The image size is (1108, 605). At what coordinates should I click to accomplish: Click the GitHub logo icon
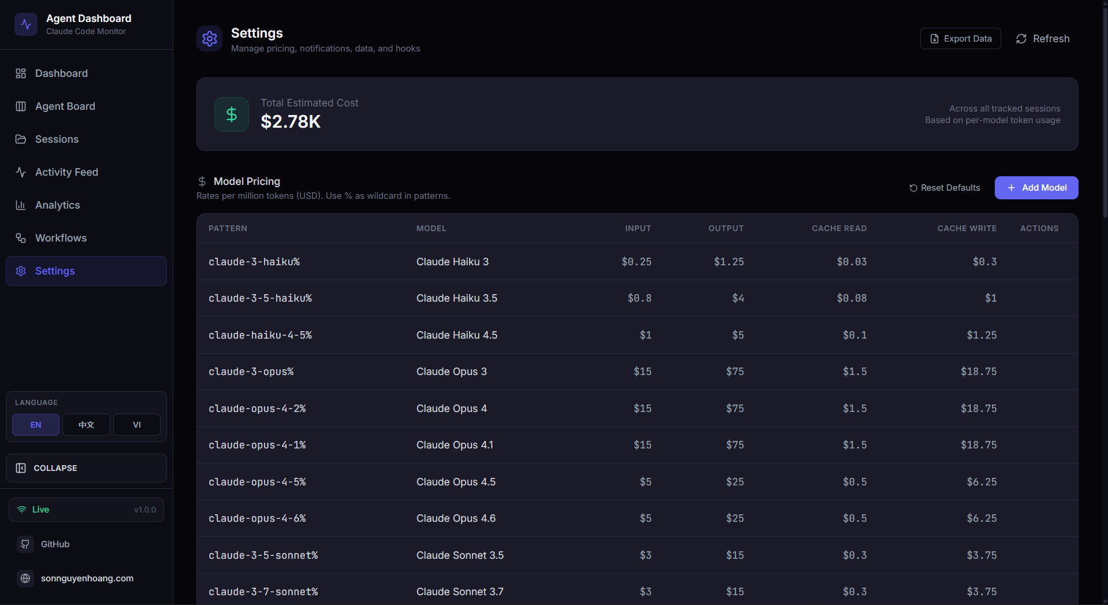click(25, 544)
